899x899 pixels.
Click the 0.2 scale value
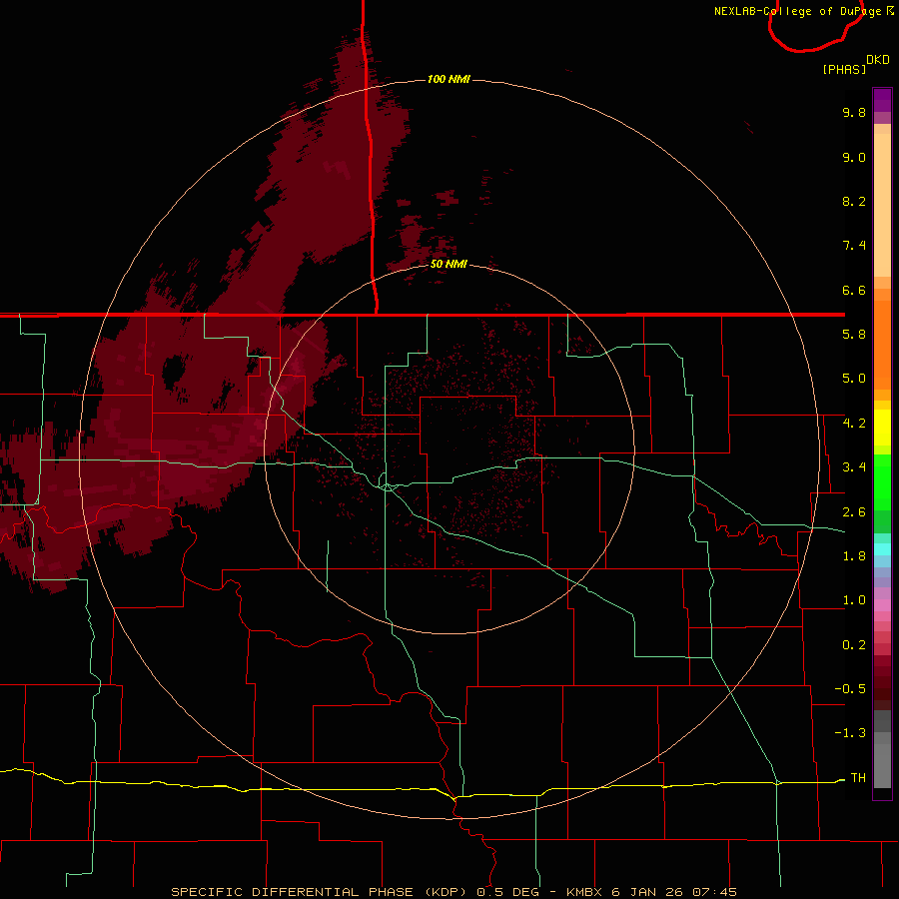point(854,645)
